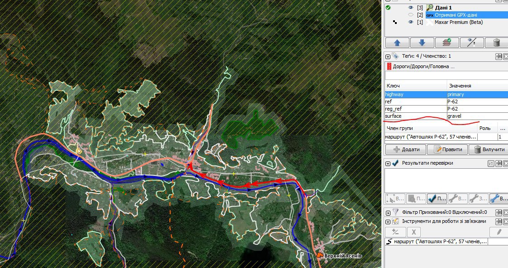Image resolution: width=508 pixels, height=268 pixels.
Task: Run validation with the checkmark button
Action: point(437,199)
